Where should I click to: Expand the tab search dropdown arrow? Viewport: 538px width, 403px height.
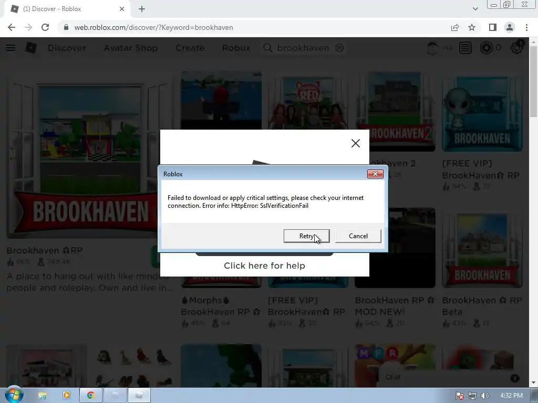(x=475, y=9)
